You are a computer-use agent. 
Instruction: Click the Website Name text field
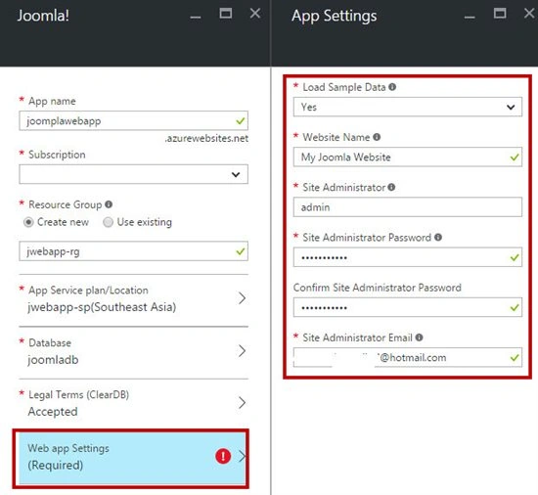(408, 157)
